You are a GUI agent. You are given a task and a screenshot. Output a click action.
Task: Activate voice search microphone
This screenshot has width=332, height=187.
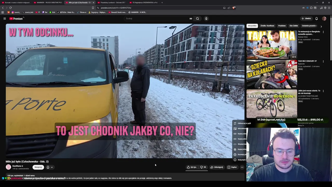[206, 18]
